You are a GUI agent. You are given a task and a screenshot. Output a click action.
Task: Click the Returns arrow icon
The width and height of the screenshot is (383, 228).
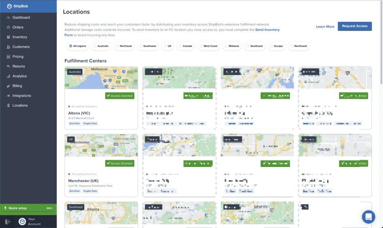(8, 67)
